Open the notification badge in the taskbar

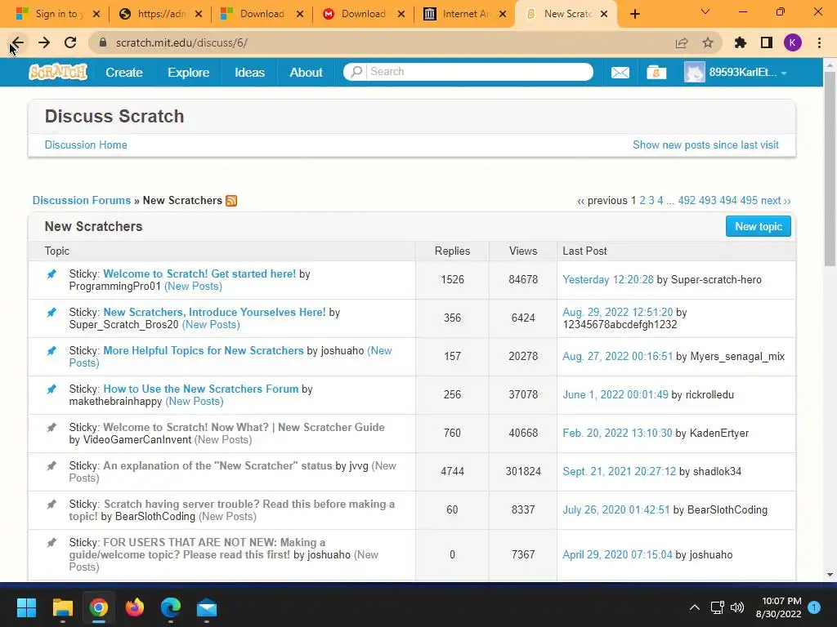(x=814, y=607)
